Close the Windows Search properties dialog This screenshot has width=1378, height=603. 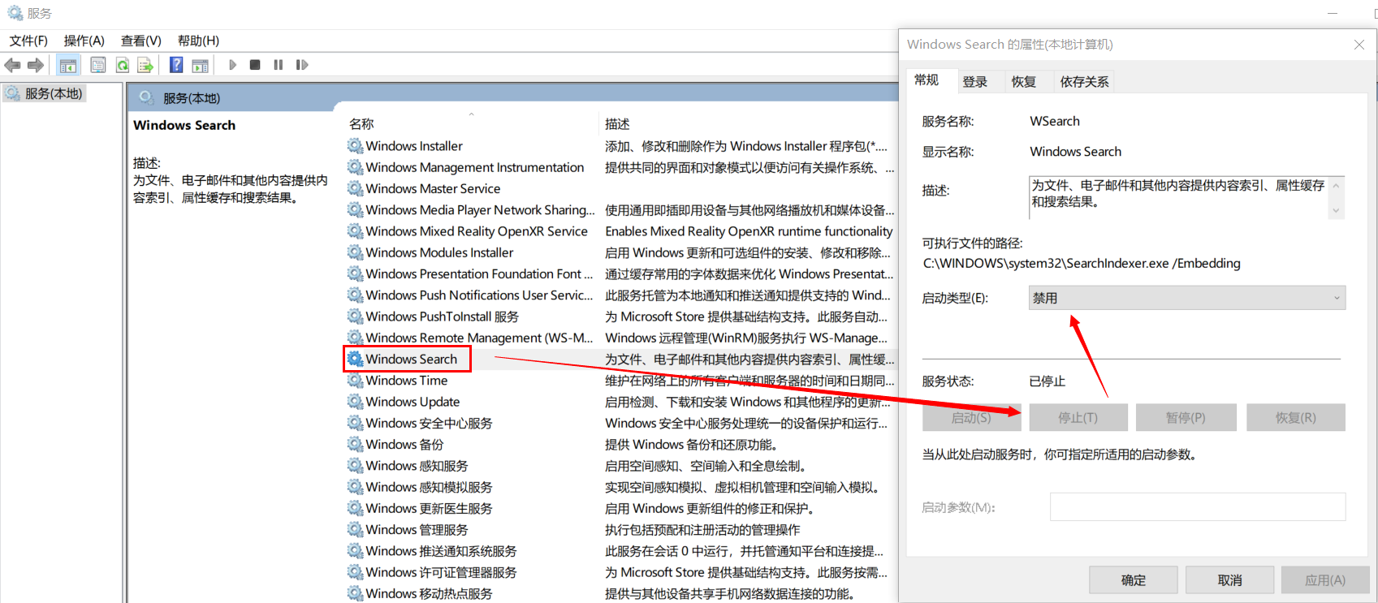[x=1359, y=45]
